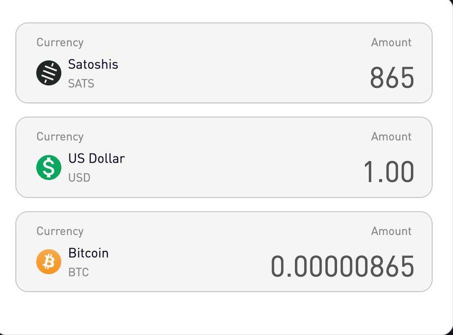
Task: Click the Currency label in Bitcoin card
Action: pos(60,231)
